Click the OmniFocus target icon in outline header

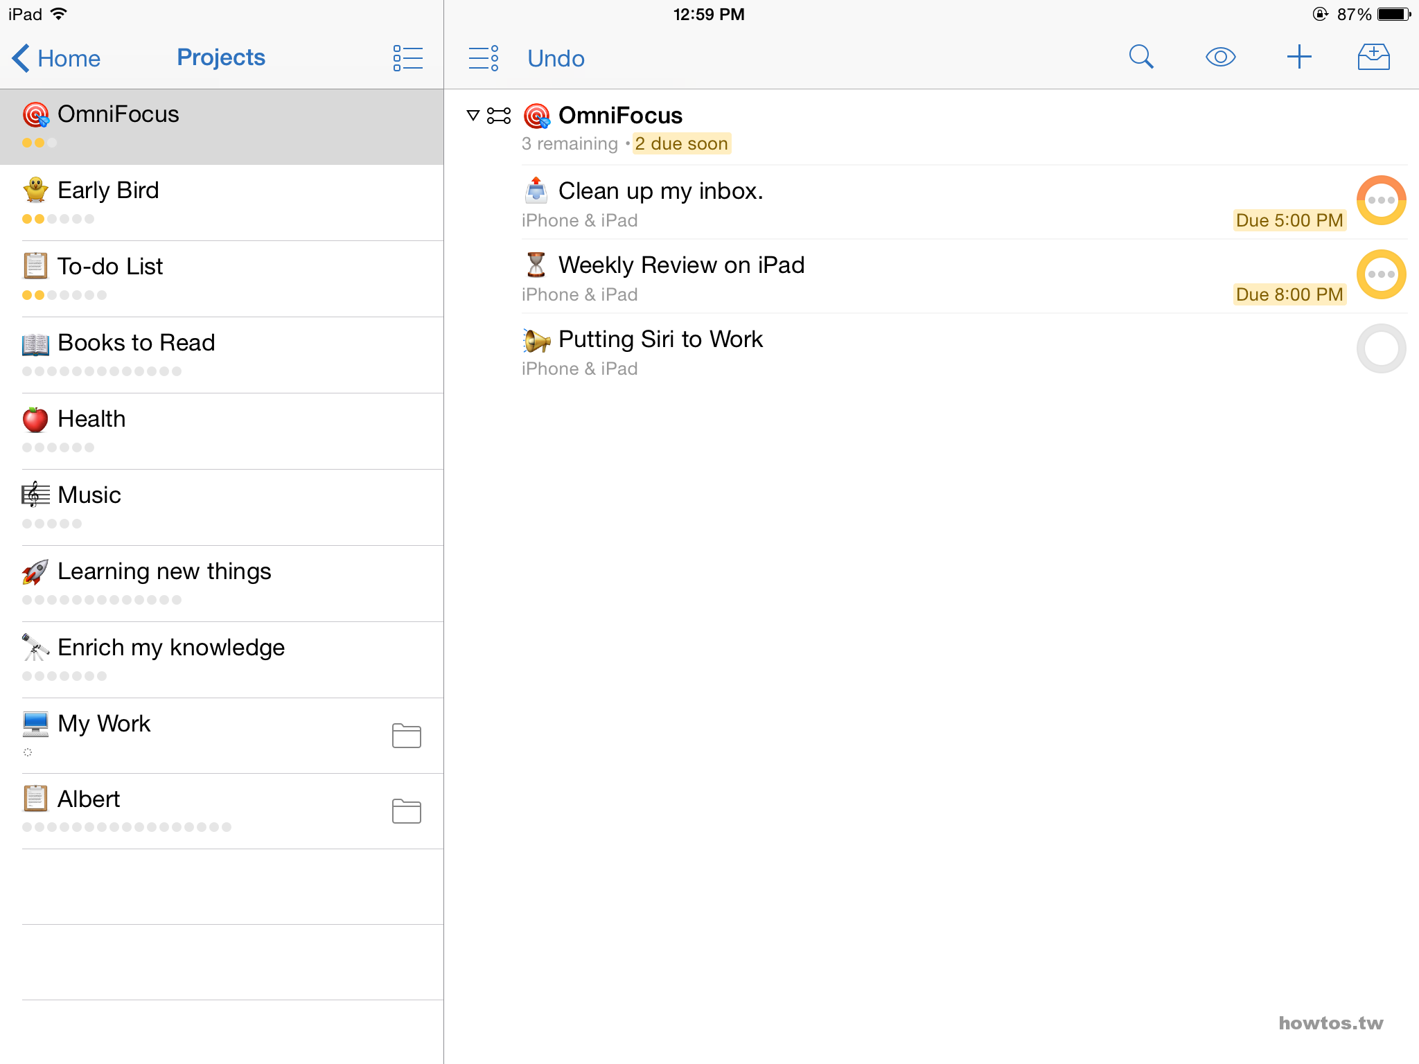537,116
